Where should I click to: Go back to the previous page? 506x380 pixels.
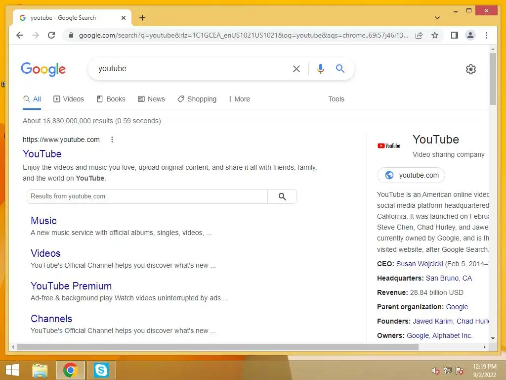[20, 35]
